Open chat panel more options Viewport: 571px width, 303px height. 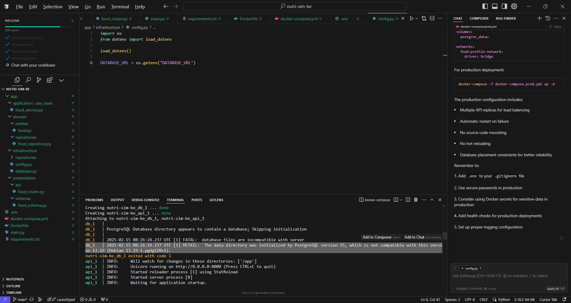pyautogui.click(x=556, y=18)
